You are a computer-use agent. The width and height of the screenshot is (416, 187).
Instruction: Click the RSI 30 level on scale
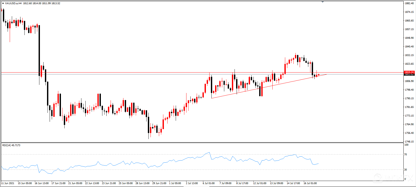point(405,170)
